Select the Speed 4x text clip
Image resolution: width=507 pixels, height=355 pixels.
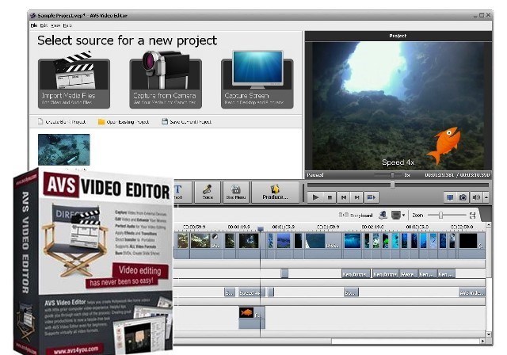coord(252,293)
